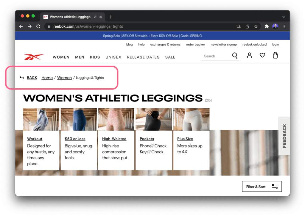Open the order tracker link
305x216 pixels.
(195, 45)
